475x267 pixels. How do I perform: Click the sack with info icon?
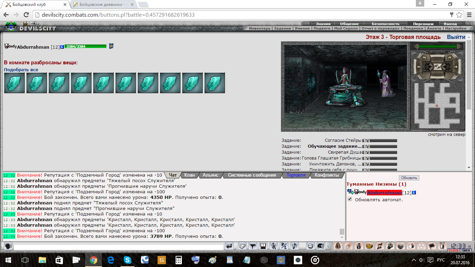(x=359, y=246)
